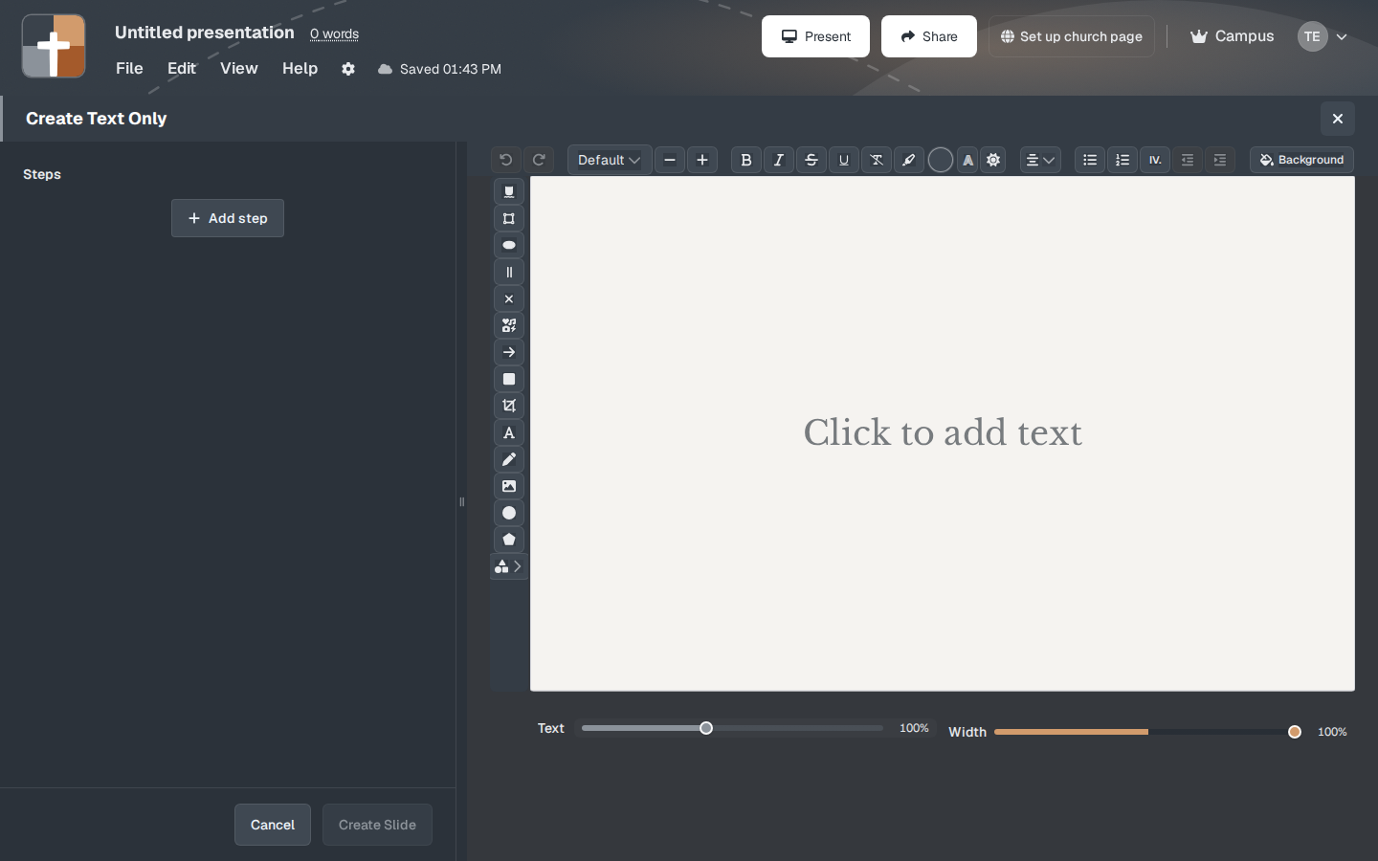Expand the more shapes flyout
1378x861 pixels.
[x=509, y=566]
